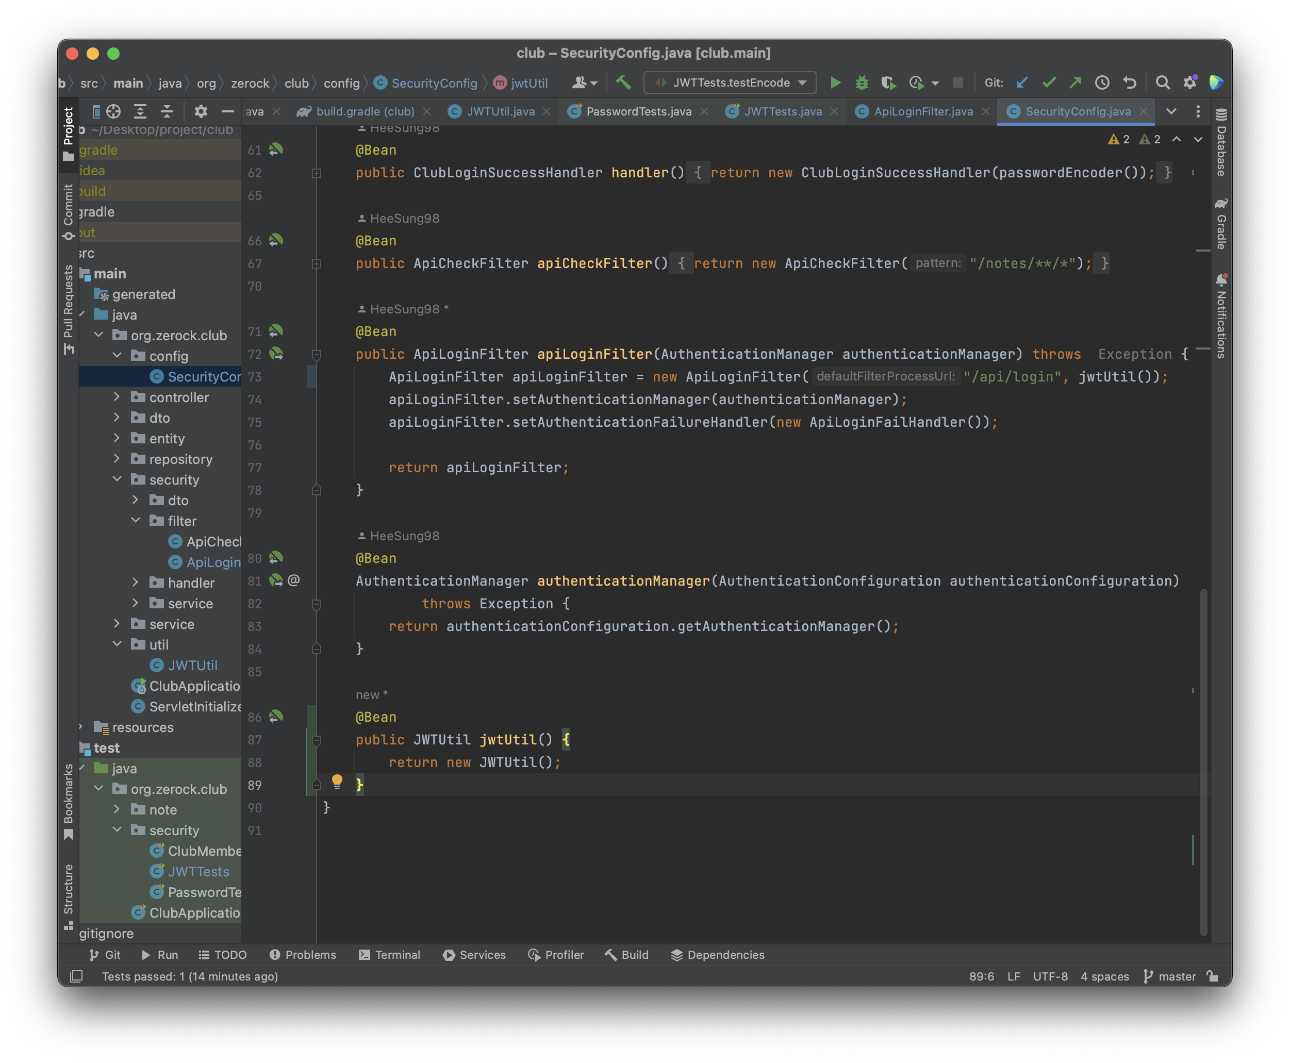Open the Gradle tool window
Image resolution: width=1290 pixels, height=1063 pixels.
click(x=1221, y=224)
